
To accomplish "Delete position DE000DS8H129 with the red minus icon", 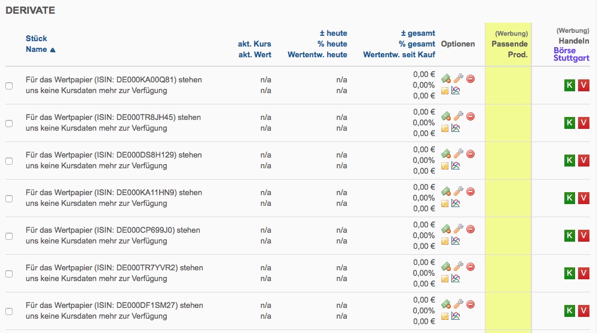I will click(470, 154).
